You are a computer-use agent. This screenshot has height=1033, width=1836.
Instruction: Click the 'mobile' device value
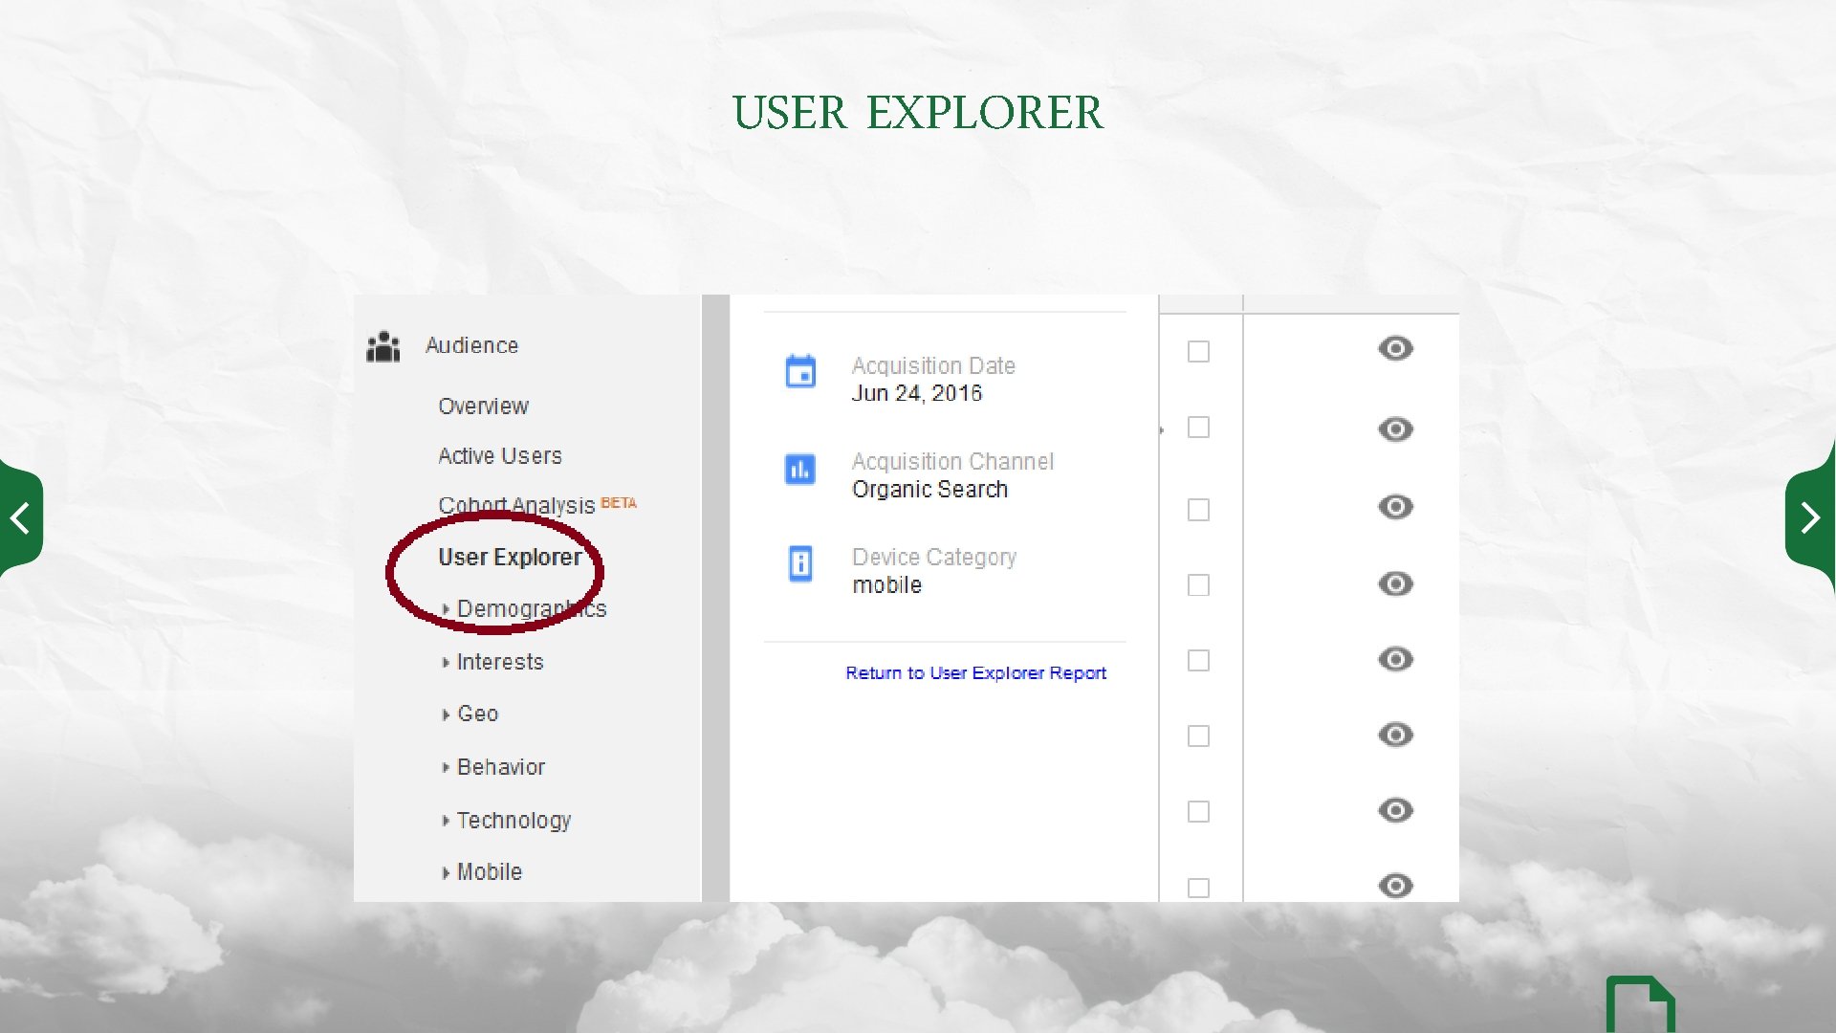(x=886, y=585)
